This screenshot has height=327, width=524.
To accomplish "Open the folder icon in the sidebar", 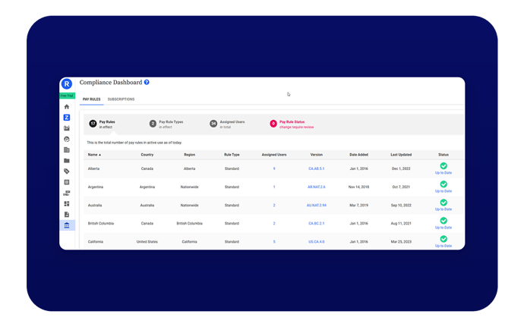I will tap(67, 161).
